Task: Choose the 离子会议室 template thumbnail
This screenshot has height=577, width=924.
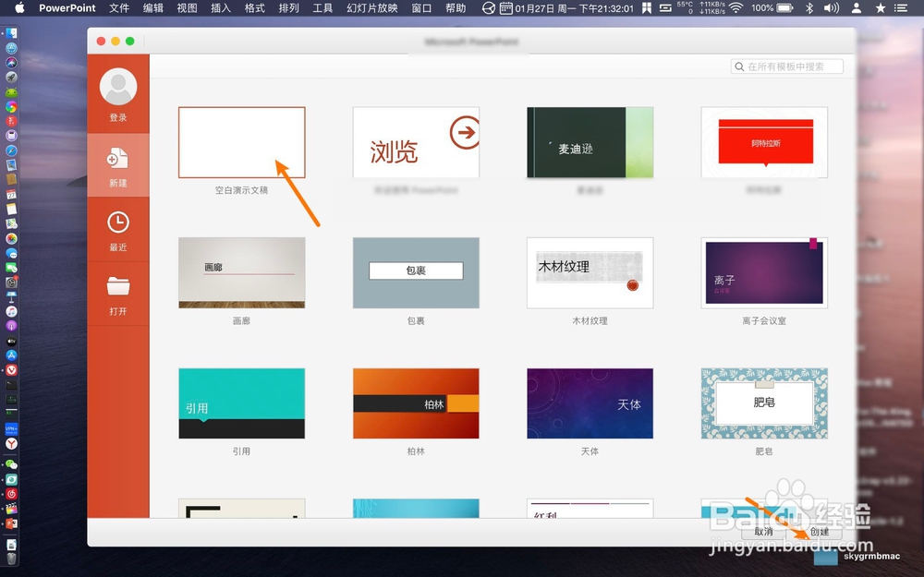Action: pos(764,272)
